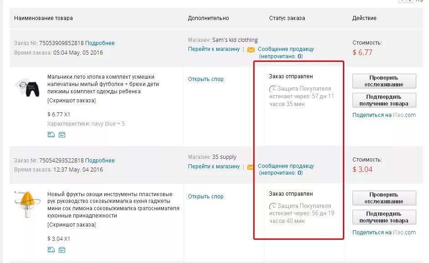The image size is (429, 263).
Task: Click truck icon under lemon juicer item
Action: click(x=51, y=250)
